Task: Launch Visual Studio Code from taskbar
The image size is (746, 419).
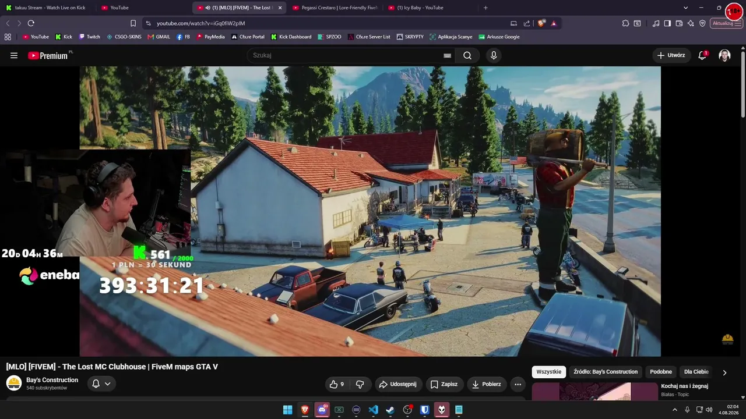Action: point(374,410)
